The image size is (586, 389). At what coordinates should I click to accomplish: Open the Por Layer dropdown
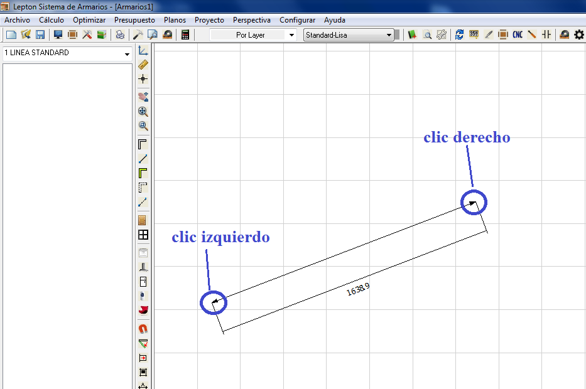291,35
